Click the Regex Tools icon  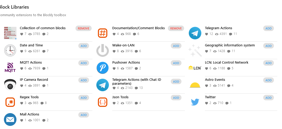tap(10, 102)
